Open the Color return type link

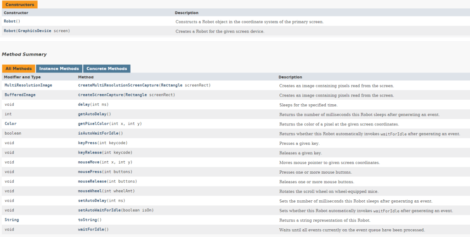point(11,124)
